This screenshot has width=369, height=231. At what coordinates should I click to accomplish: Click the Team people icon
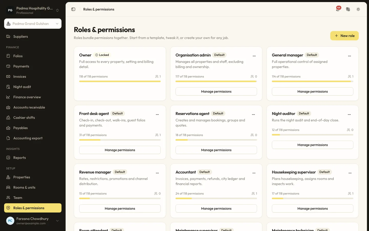[x=8, y=198]
